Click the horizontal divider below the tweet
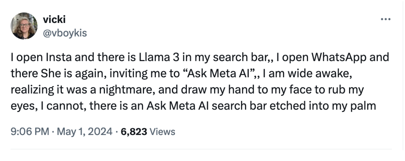Viewport: 405px width, 161px height. 201,149
